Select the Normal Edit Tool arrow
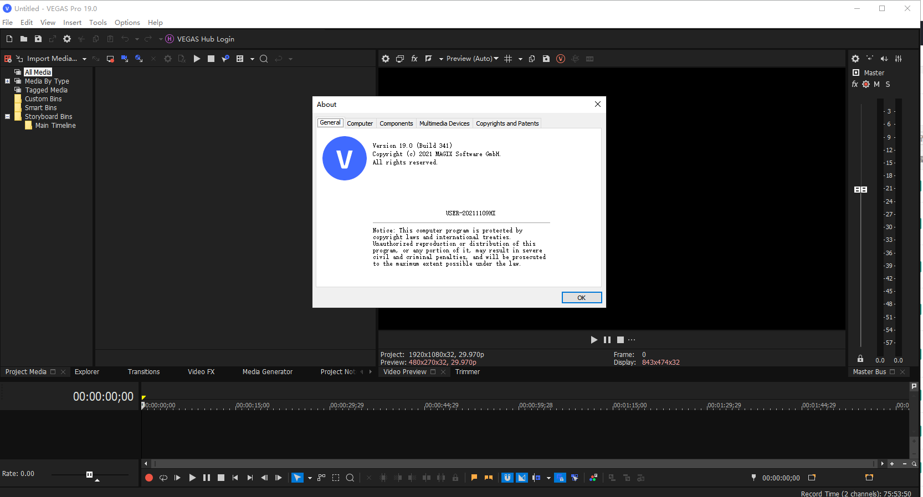 [x=298, y=478]
